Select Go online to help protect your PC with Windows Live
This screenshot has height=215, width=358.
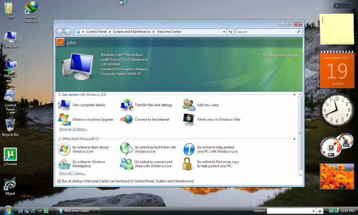tap(210, 149)
